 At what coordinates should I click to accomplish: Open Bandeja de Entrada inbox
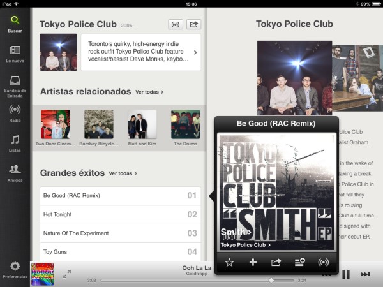point(15,86)
